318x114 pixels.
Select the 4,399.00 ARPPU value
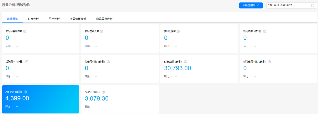[x=17, y=98]
